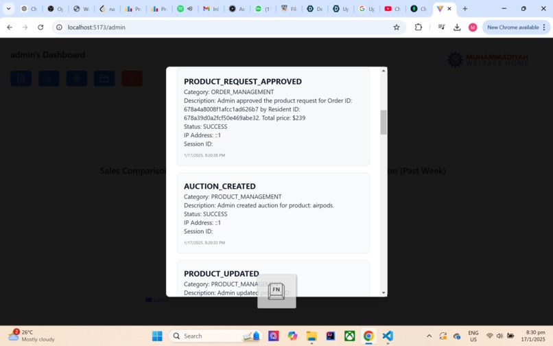Click the timestamp '1/17/2025, 8:20:38 PM'
The image size is (553, 346).
(x=204, y=155)
